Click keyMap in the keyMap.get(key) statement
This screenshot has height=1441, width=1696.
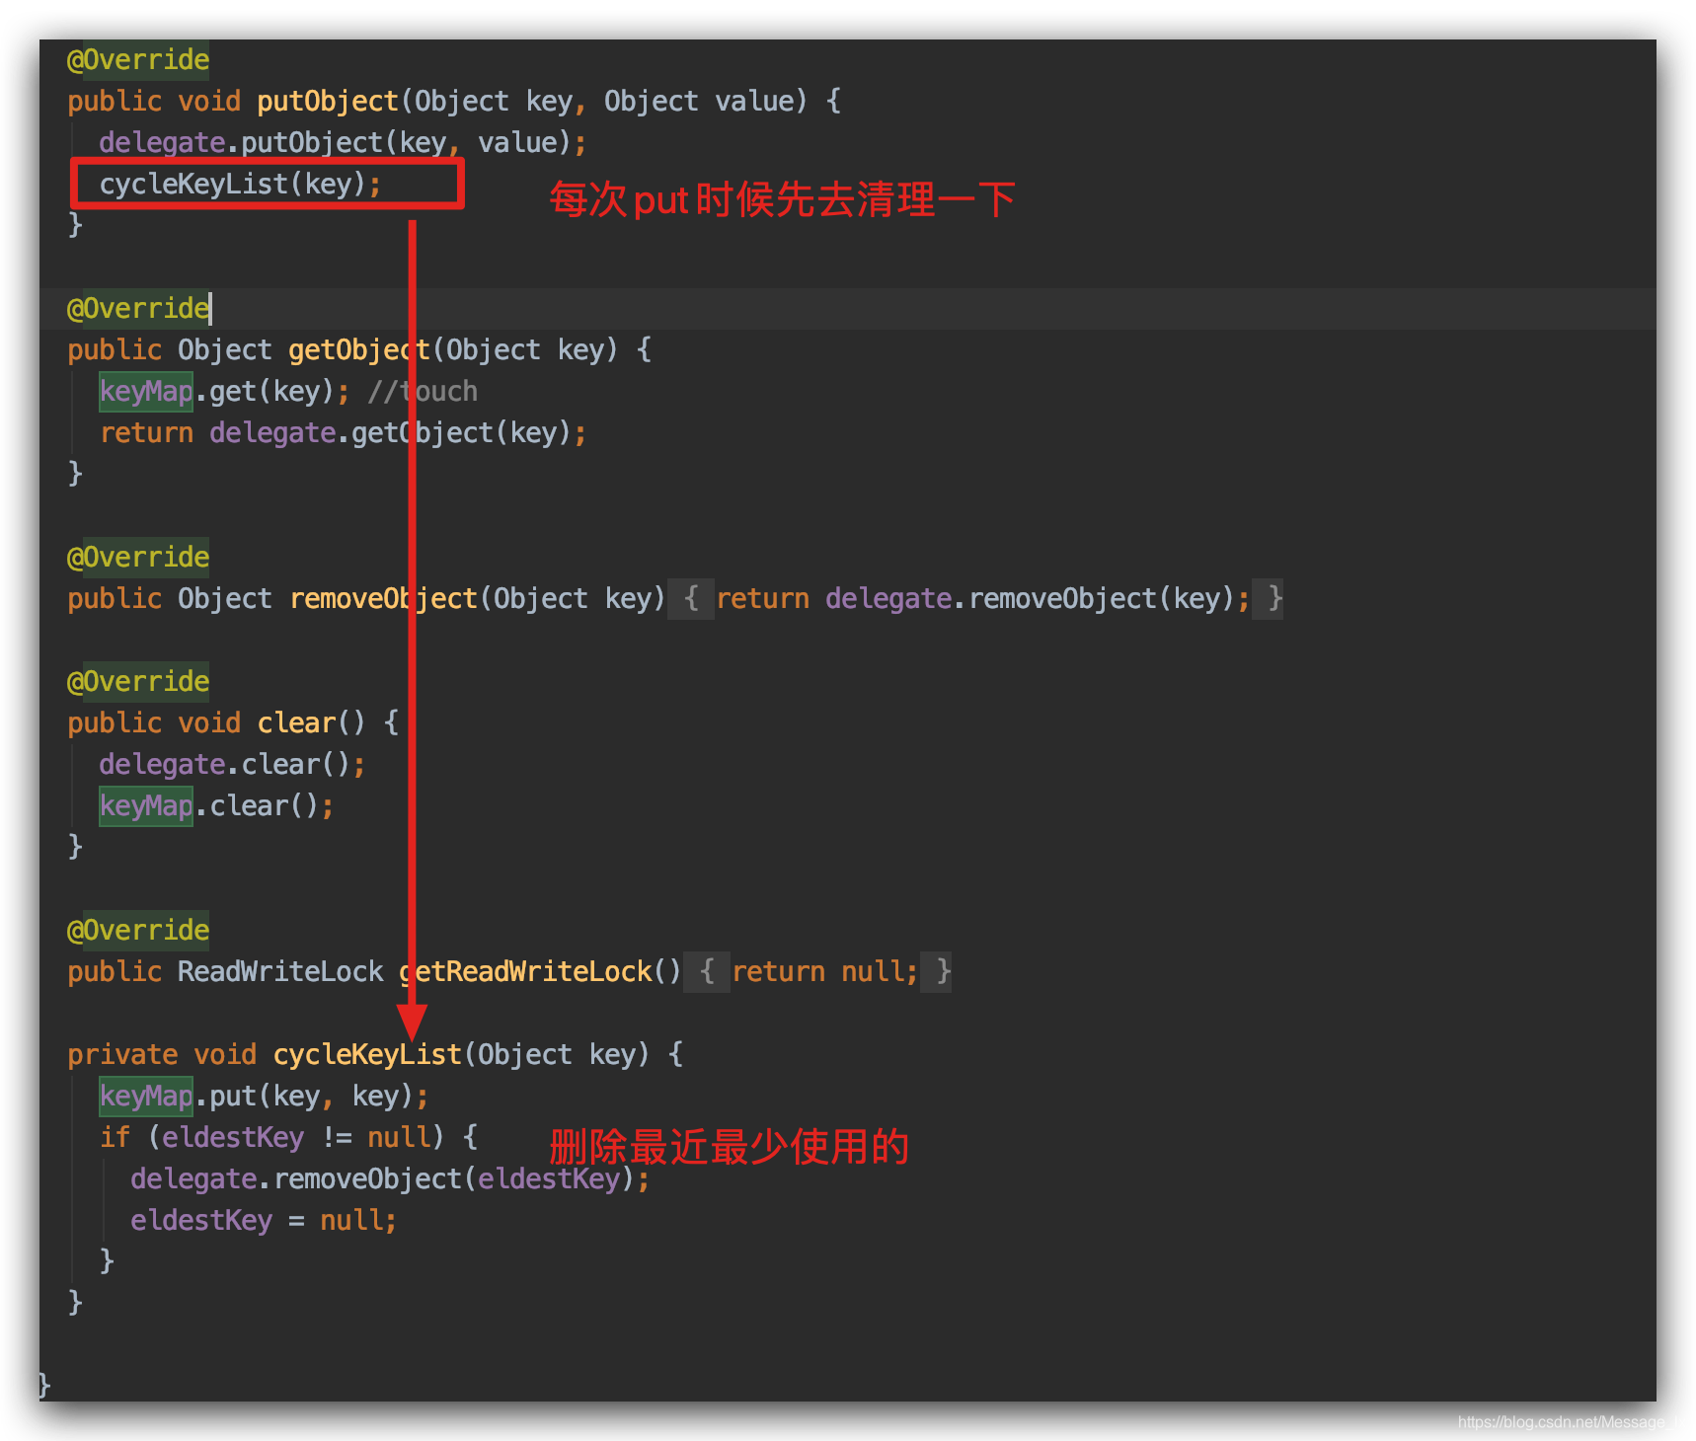pyautogui.click(x=146, y=392)
